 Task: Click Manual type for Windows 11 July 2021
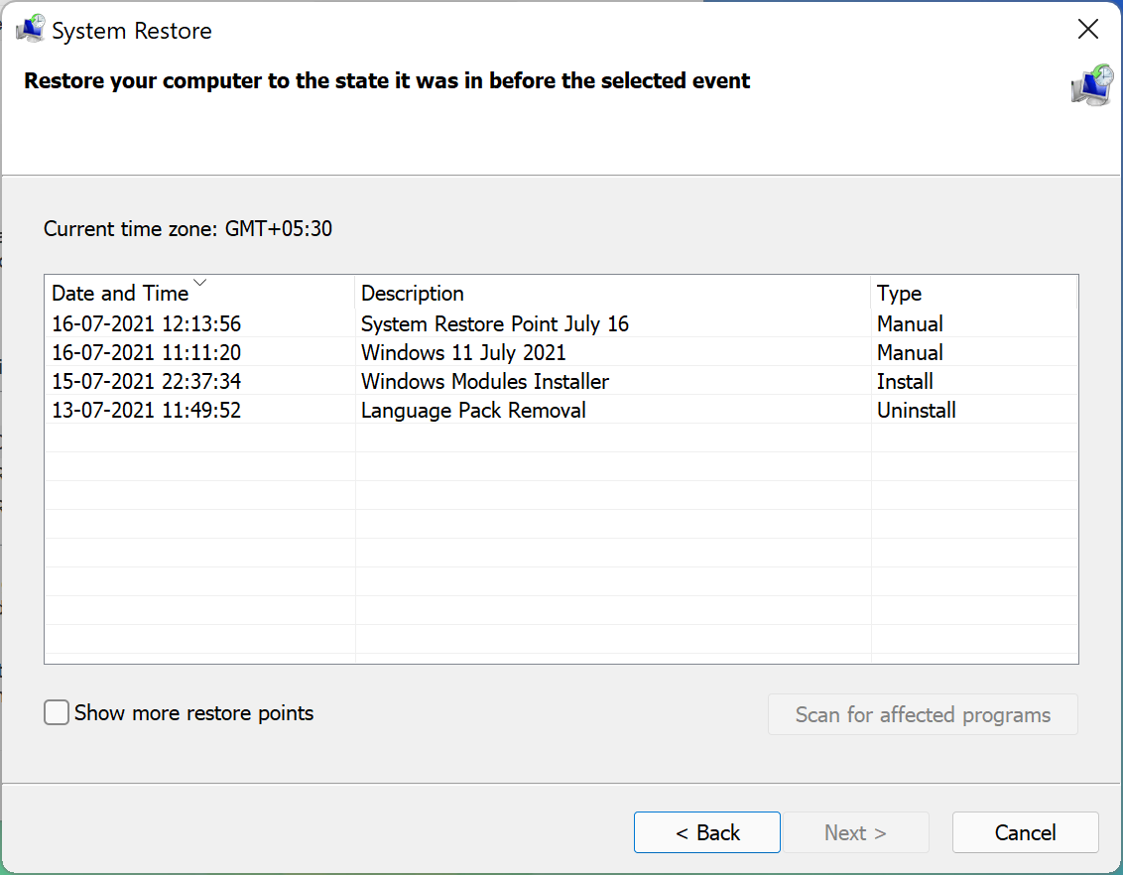pos(910,352)
